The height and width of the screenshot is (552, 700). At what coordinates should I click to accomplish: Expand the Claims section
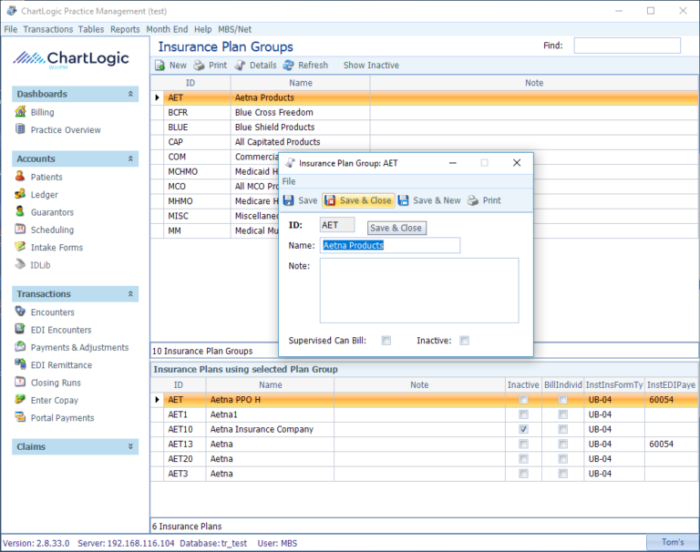click(130, 446)
